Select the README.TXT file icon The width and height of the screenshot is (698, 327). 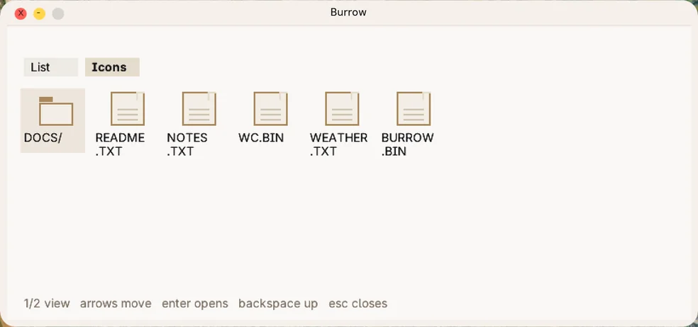point(128,109)
